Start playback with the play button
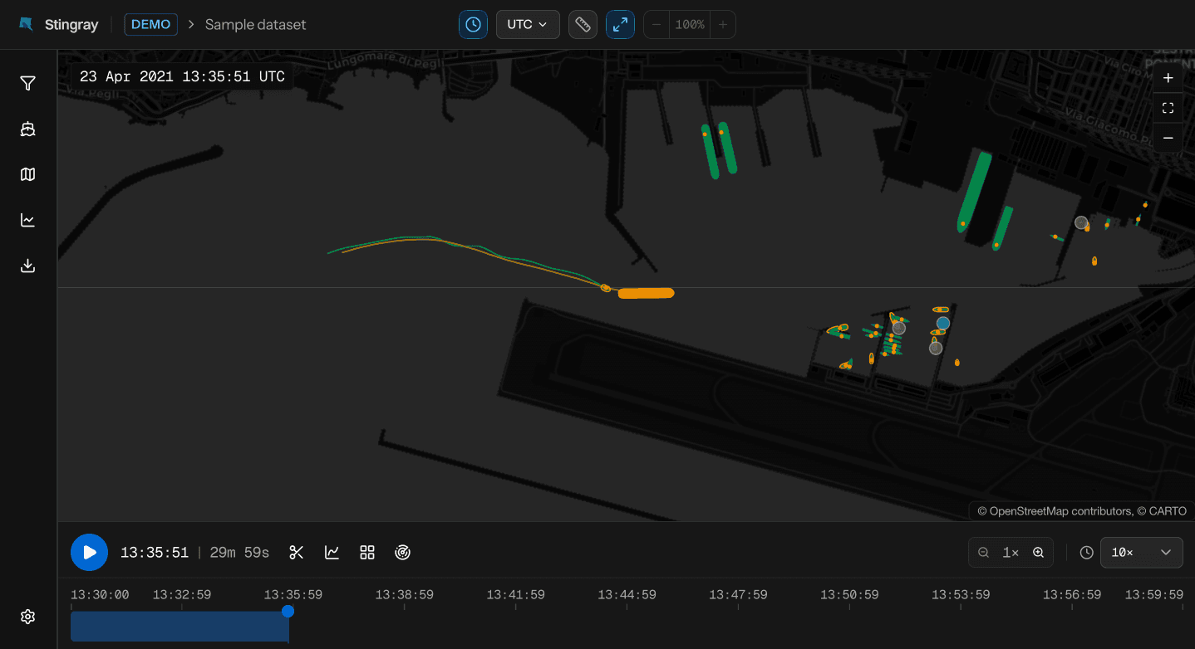1195x649 pixels. (x=89, y=552)
